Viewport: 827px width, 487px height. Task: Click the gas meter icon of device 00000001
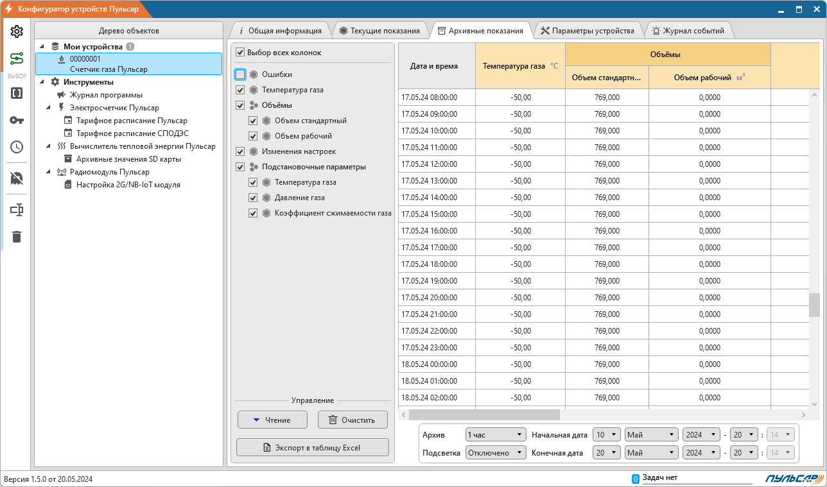pyautogui.click(x=61, y=59)
